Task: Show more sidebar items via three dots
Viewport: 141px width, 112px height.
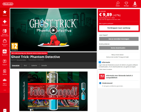Action: [x=5, y=90]
